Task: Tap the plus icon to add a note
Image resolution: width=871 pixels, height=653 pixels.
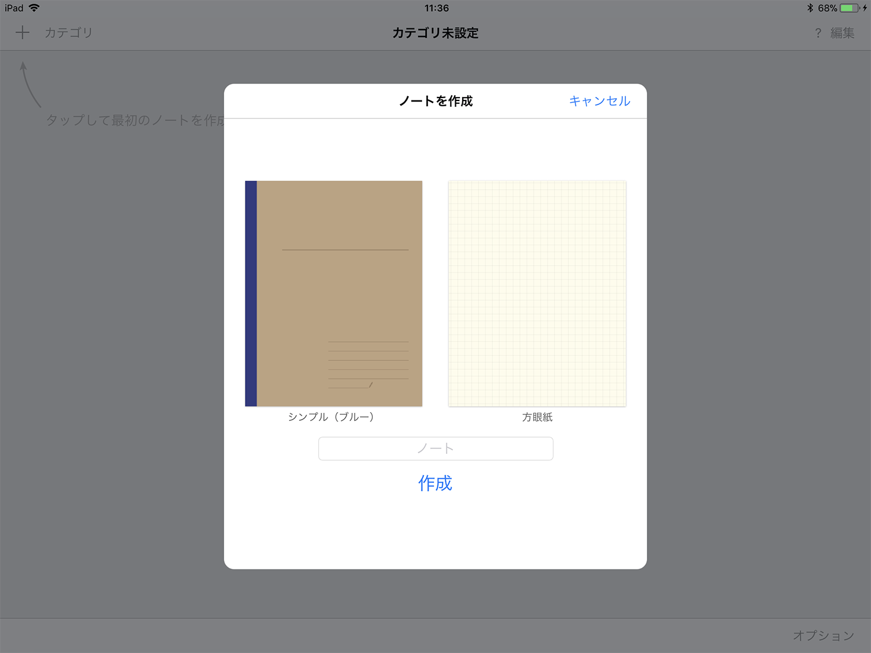Action: point(22,33)
